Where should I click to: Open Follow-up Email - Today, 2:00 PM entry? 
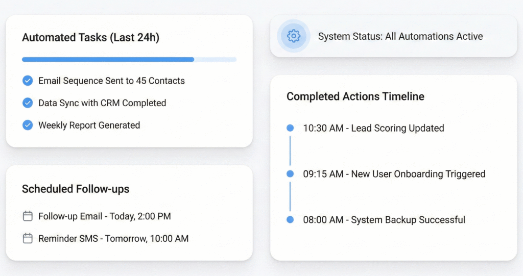click(x=105, y=216)
